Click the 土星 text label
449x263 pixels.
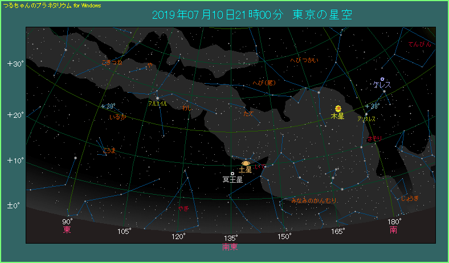point(245,170)
